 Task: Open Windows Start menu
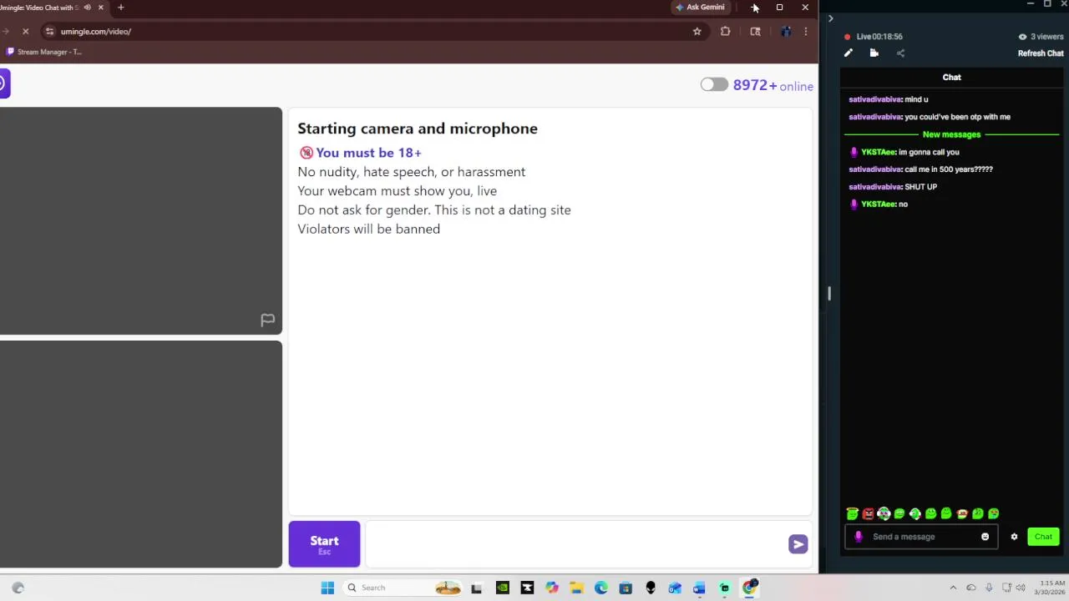pyautogui.click(x=327, y=588)
